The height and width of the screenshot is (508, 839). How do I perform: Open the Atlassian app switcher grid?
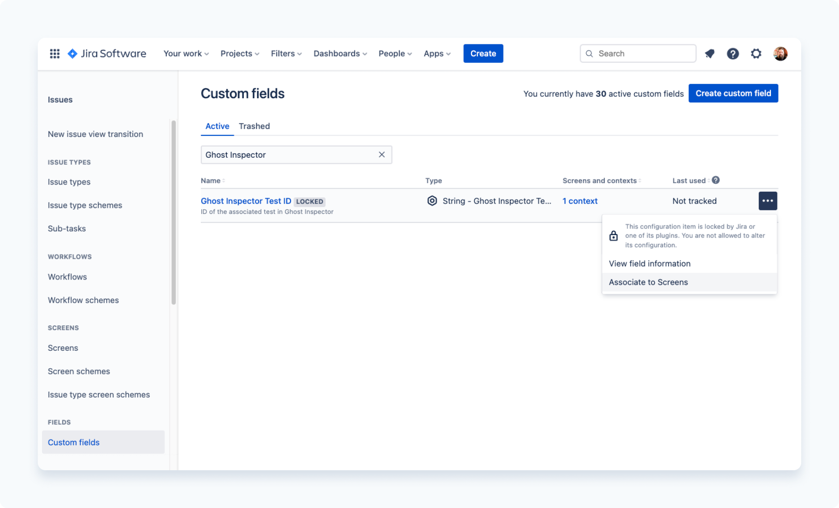point(54,53)
